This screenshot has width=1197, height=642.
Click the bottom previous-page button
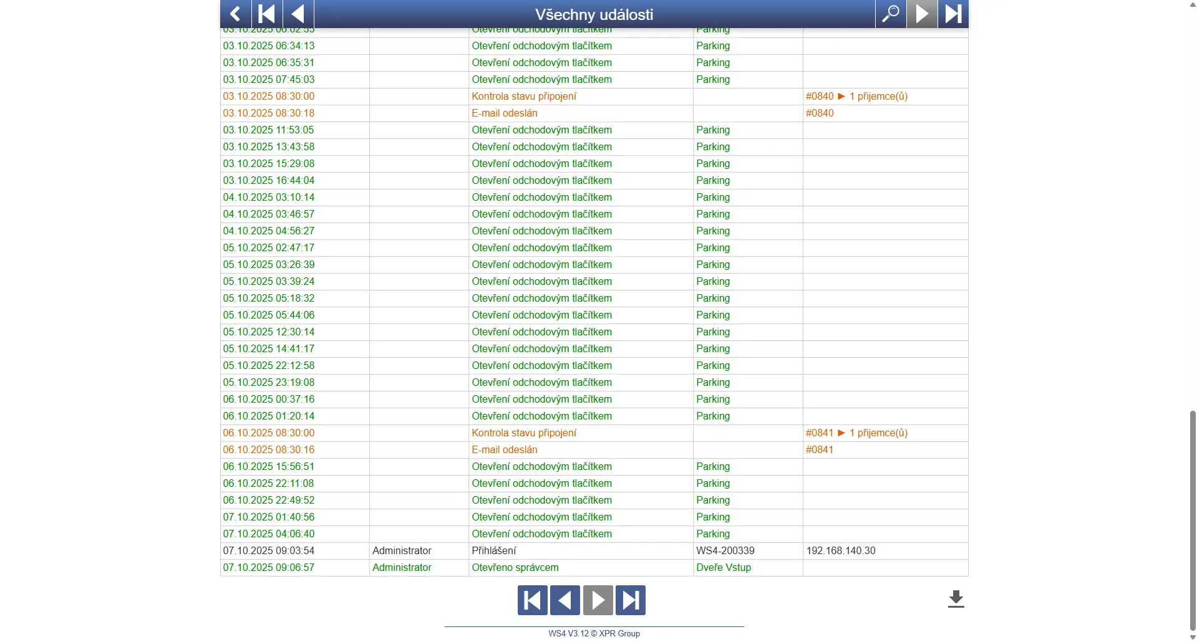(x=565, y=600)
